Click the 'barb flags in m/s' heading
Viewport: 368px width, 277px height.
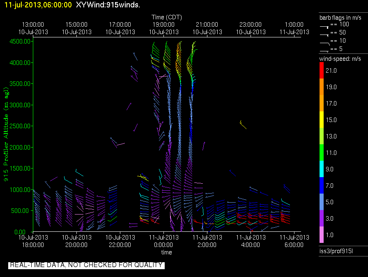click(340, 18)
